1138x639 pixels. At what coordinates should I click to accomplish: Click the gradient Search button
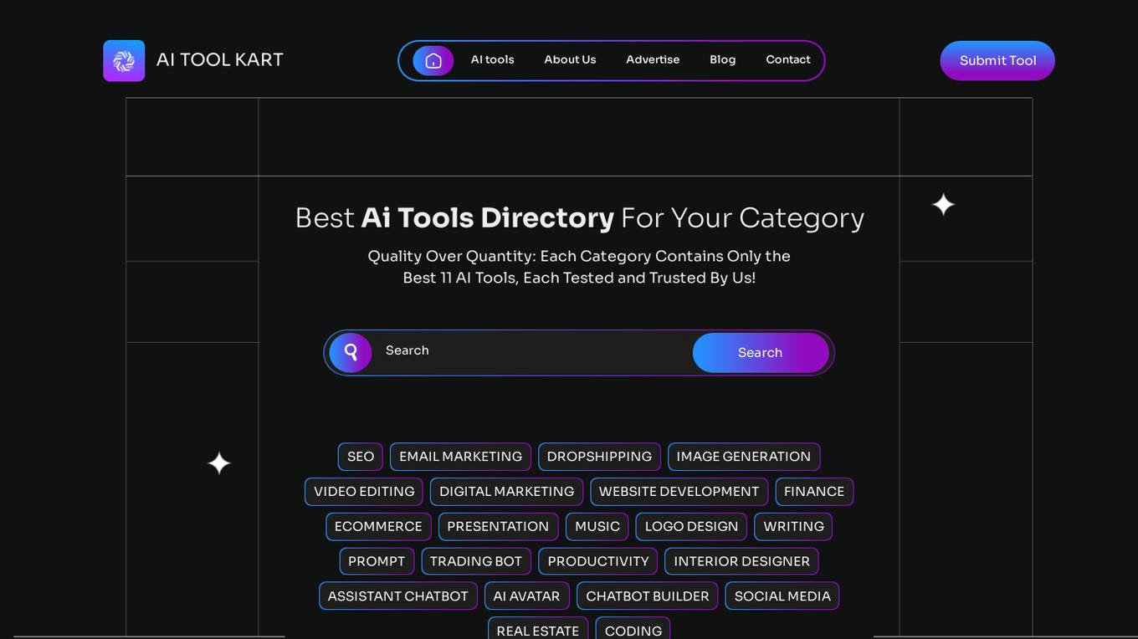[761, 352]
